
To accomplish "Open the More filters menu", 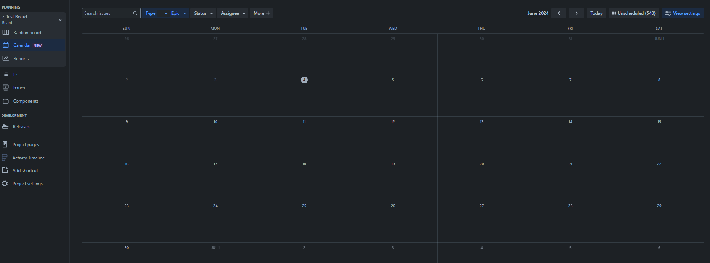I will tap(261, 13).
